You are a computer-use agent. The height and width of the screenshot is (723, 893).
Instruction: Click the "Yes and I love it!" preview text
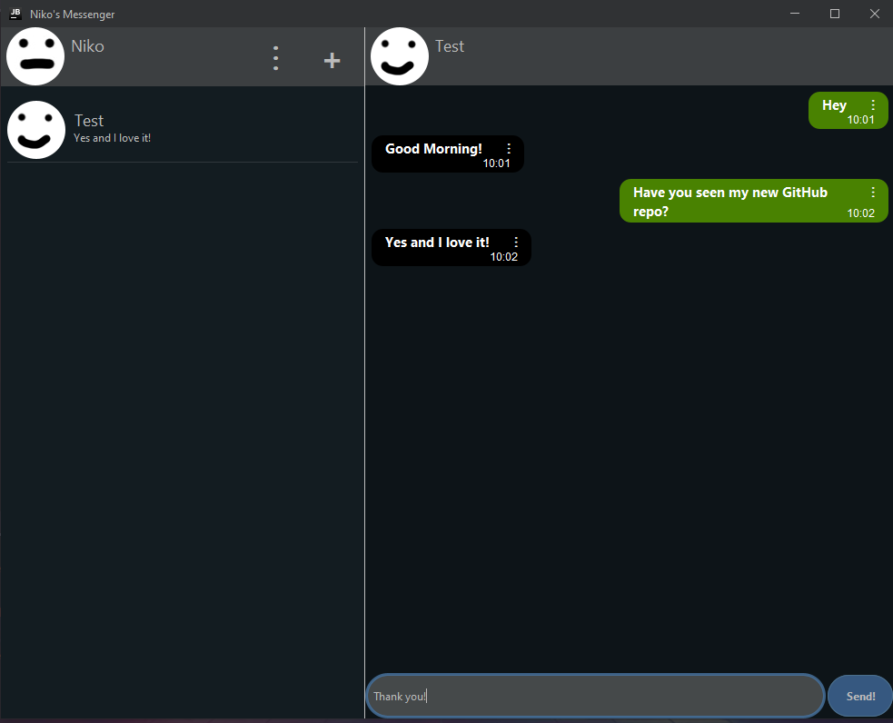[x=113, y=138]
